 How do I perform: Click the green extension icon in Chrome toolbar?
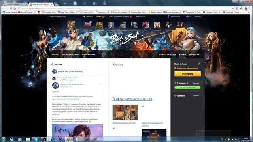pyautogui.click(x=242, y=9)
